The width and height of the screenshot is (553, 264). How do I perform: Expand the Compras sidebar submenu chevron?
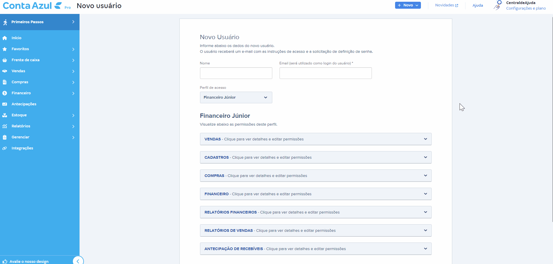(x=73, y=82)
